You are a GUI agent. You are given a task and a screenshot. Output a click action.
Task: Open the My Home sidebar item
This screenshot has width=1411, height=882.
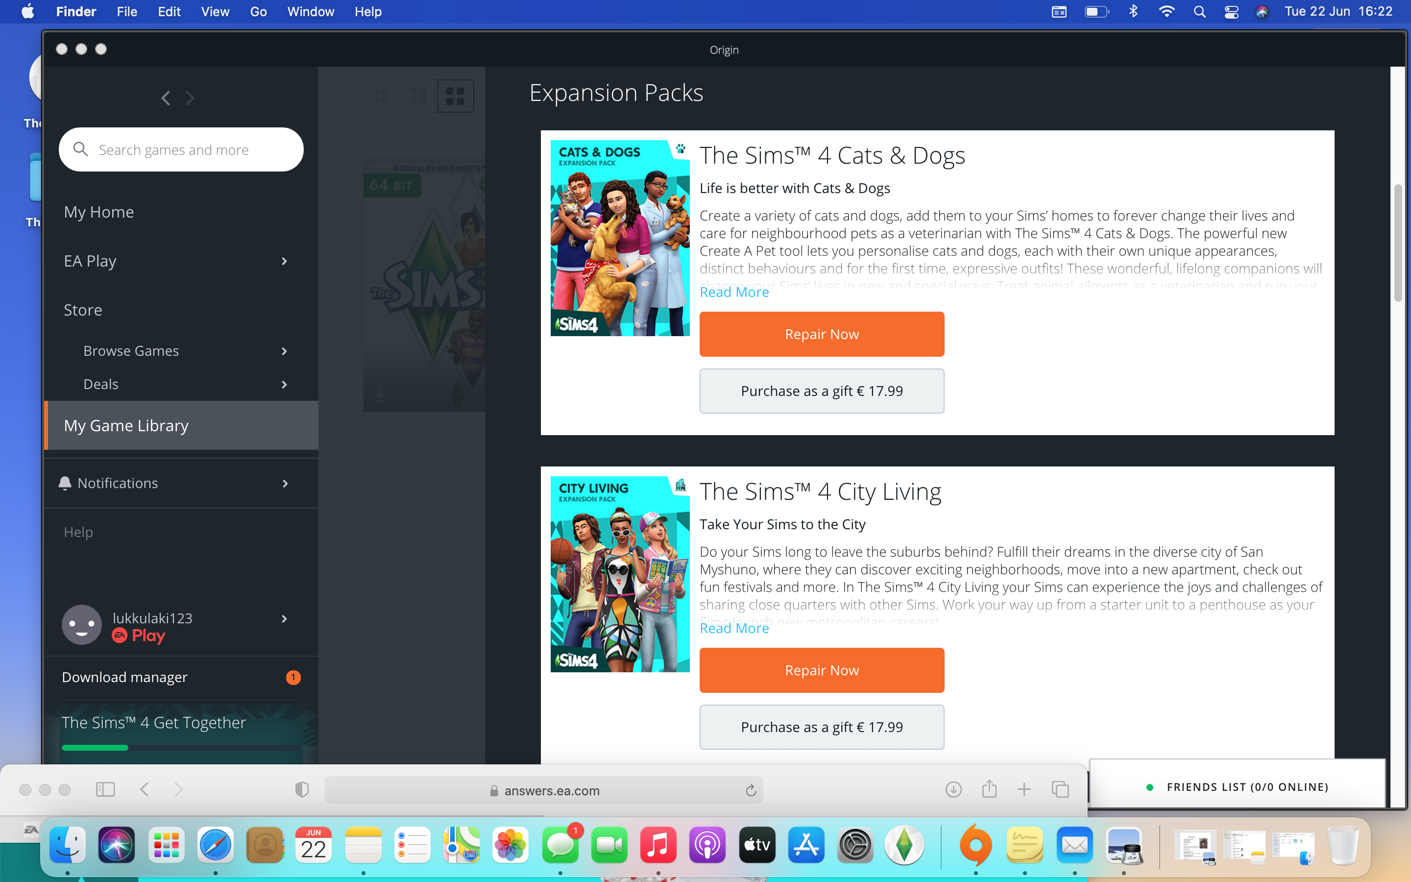tap(98, 212)
